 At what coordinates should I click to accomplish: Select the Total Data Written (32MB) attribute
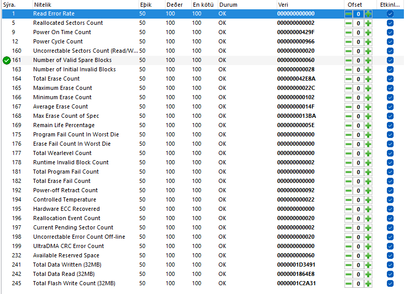pyautogui.click(x=67, y=265)
